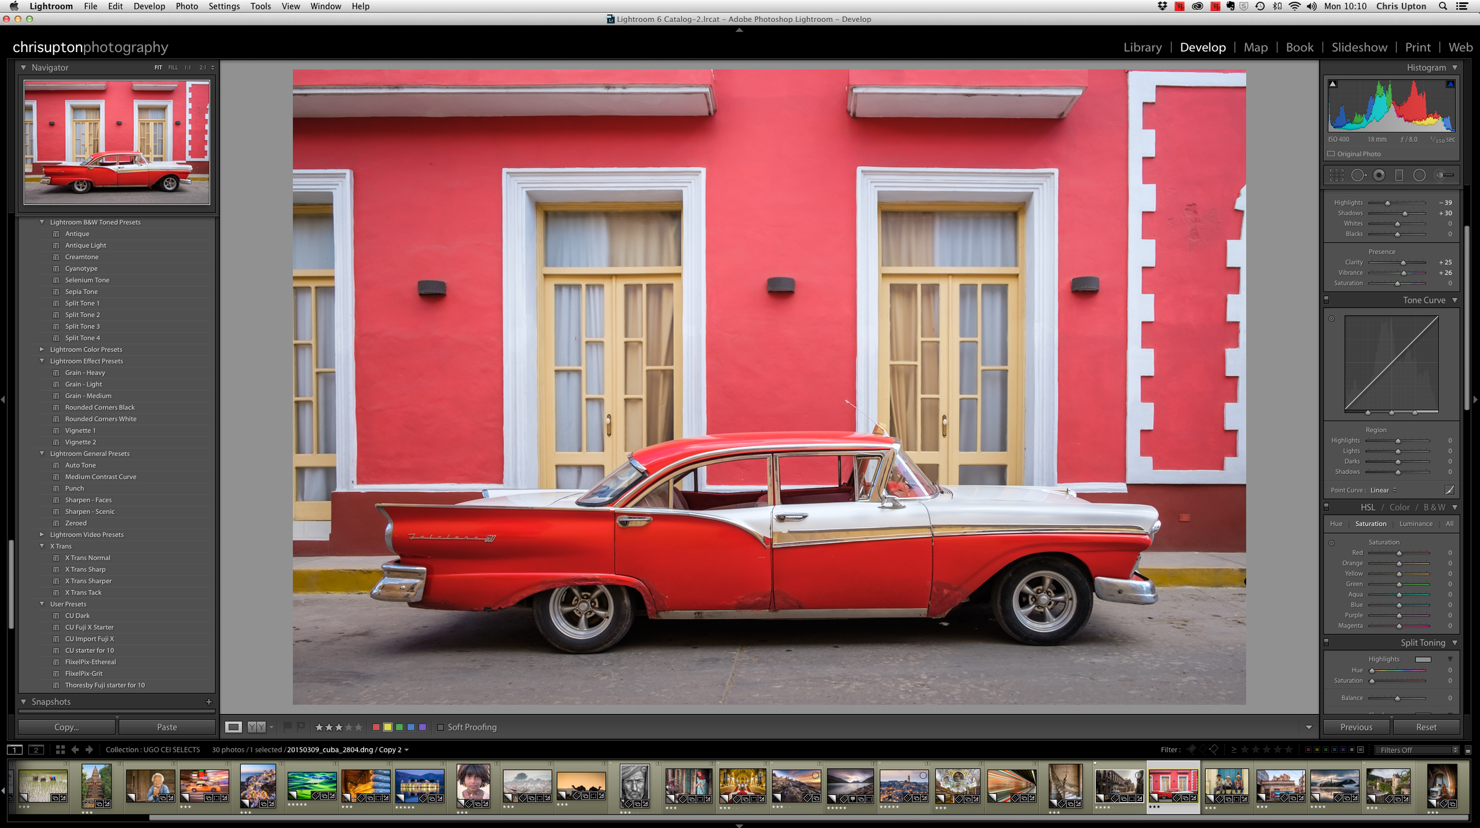The image size is (1480, 828).
Task: Select the red car thumbnail in filmstrip
Action: pyautogui.click(x=1173, y=786)
